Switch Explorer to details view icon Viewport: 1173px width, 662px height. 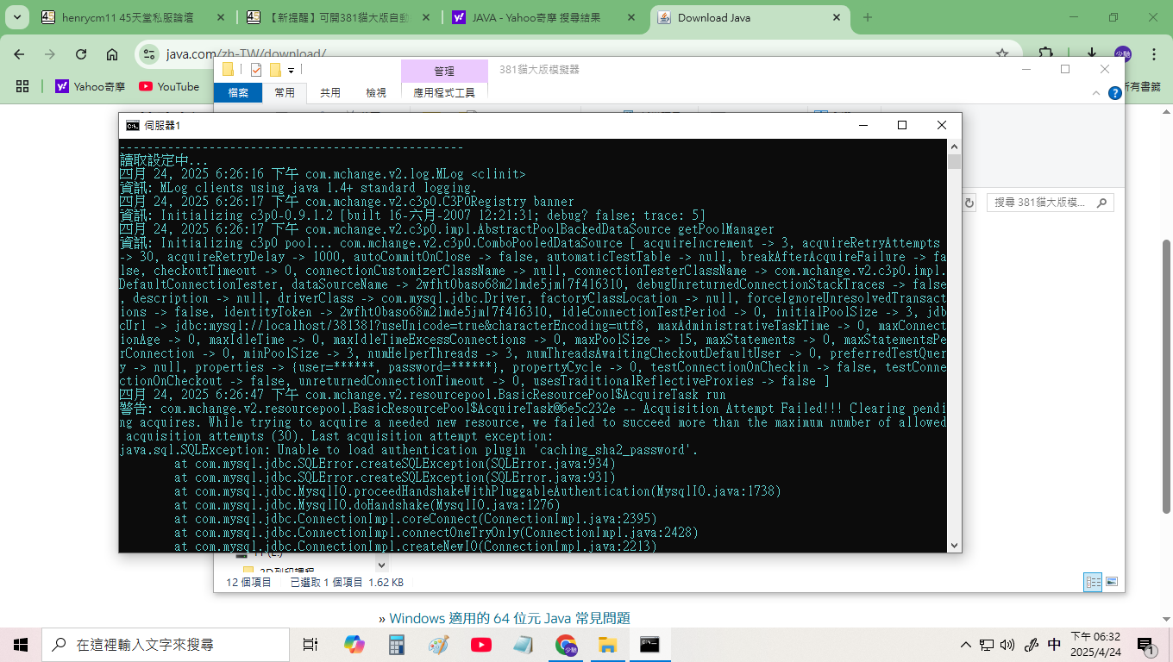(1094, 582)
